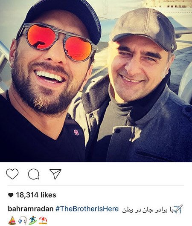Image resolution: width=192 pixels, height=226 pixels.
Task: View the 18,314 likes list
Action: click(36, 195)
